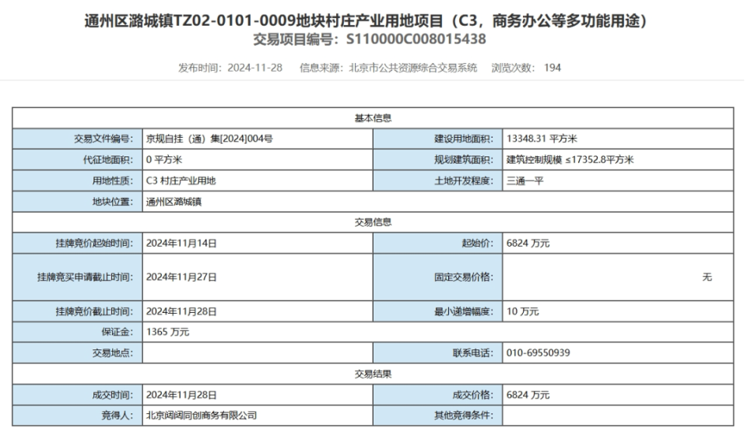This screenshot has height=432, width=747.
Task: Click the 挂牌竞价截止时间 label
Action: click(x=94, y=311)
